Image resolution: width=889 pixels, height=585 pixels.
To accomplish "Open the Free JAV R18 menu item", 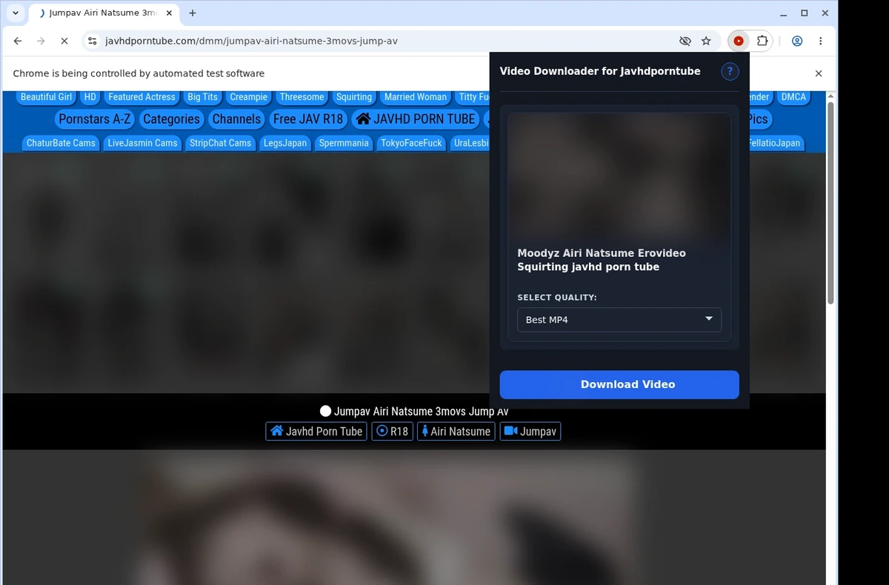I will click(308, 118).
